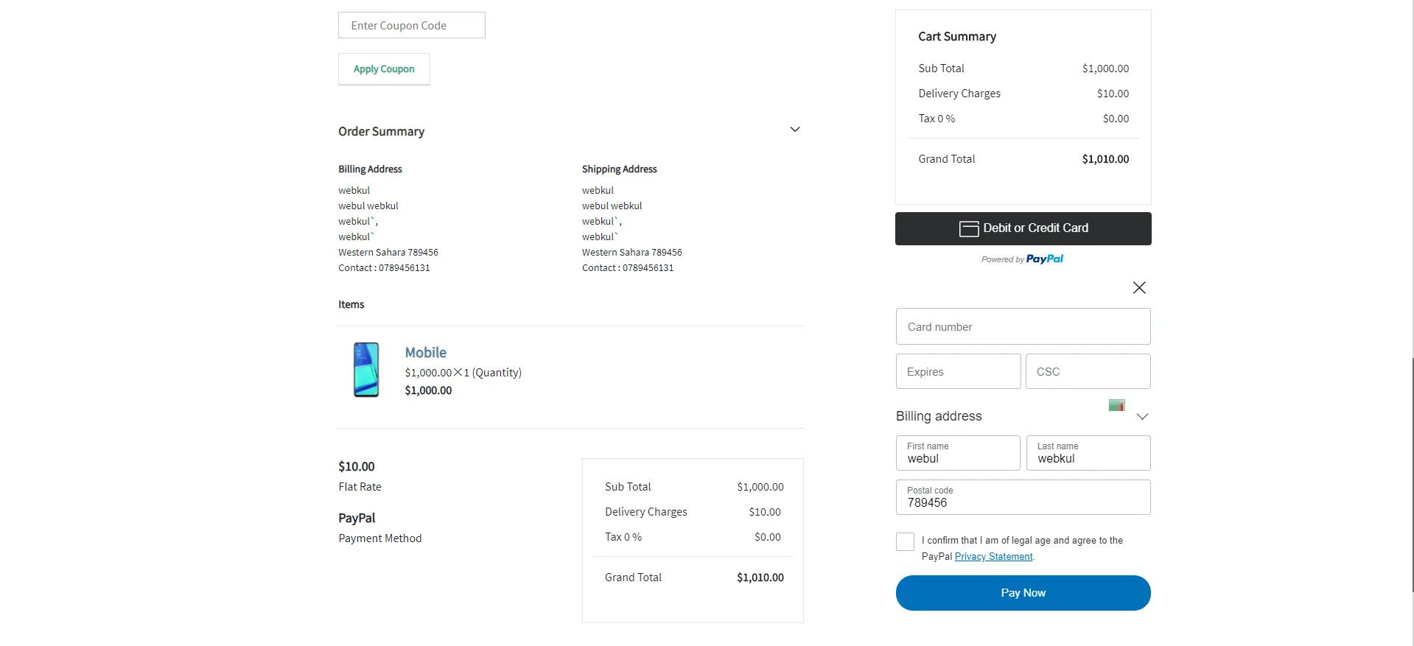Click the Postal code field

coord(1023,498)
